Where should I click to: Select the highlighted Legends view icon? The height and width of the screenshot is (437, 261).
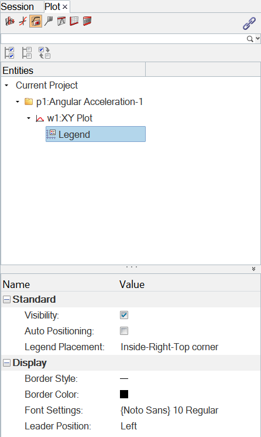coord(36,21)
